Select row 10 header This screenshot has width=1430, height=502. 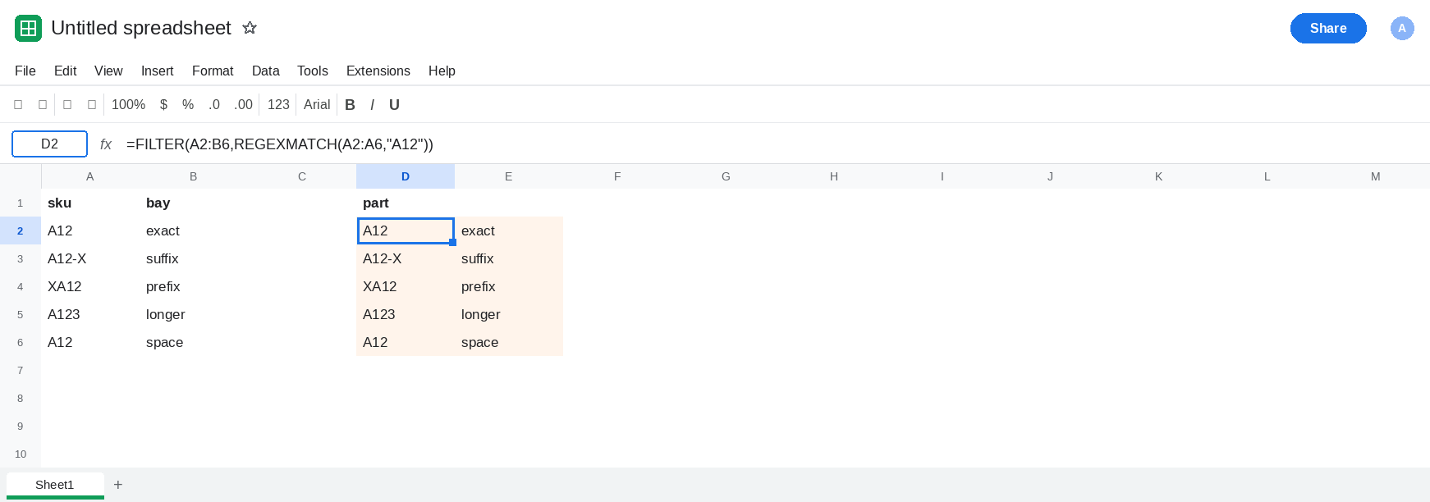[x=21, y=454]
